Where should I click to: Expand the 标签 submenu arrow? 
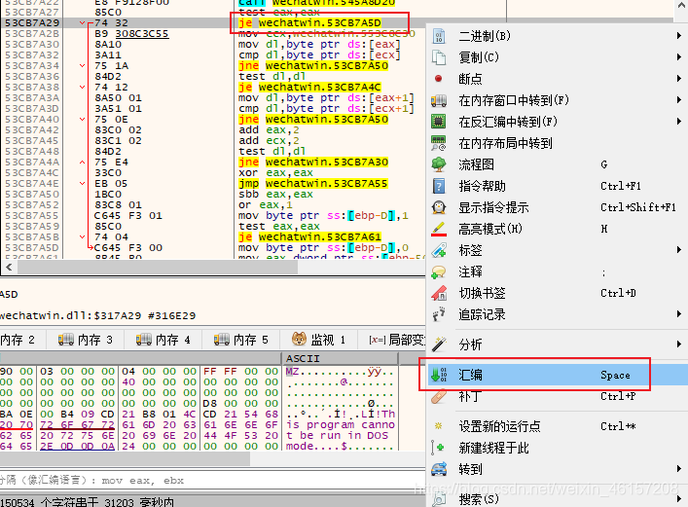679,250
